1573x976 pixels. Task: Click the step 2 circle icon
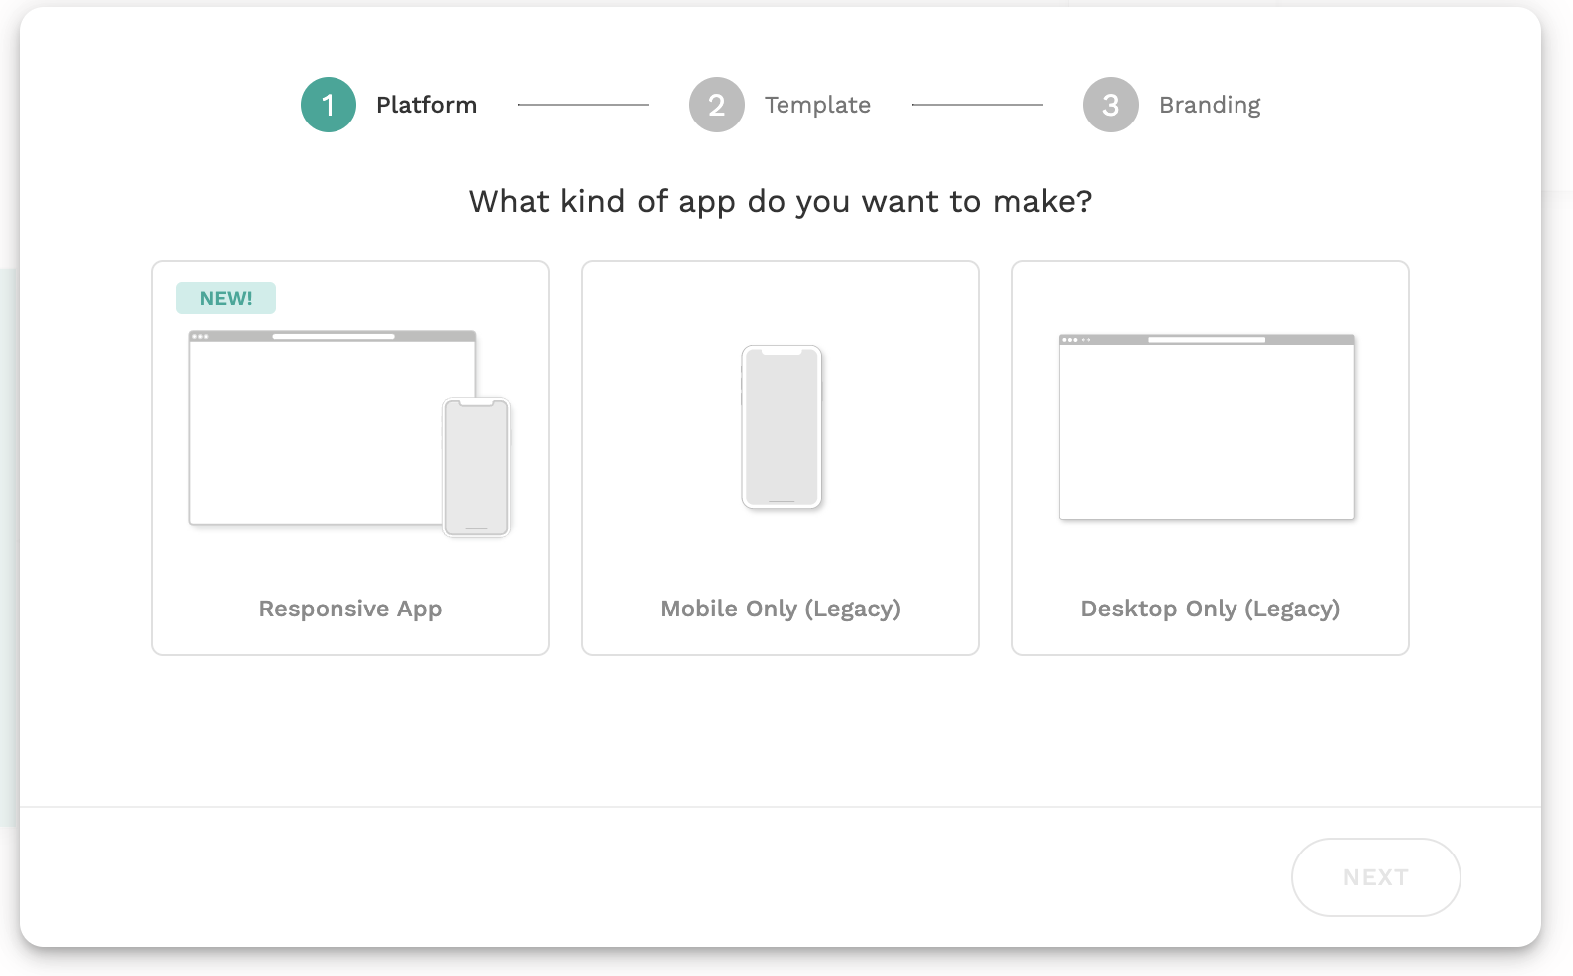coord(717,105)
